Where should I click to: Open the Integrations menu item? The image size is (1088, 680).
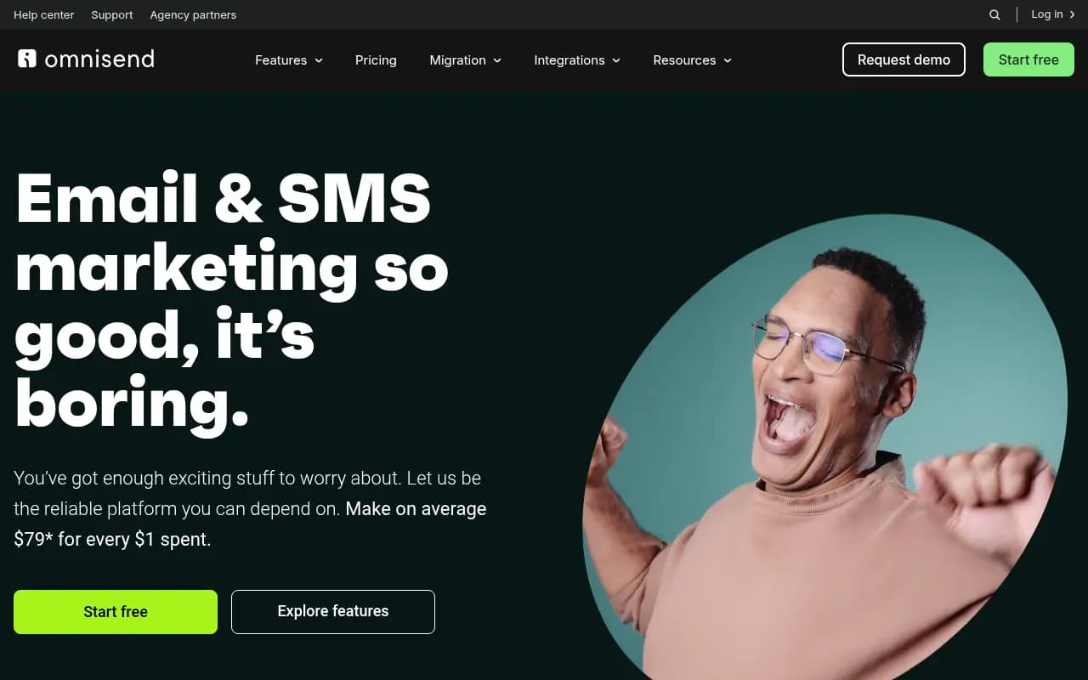pyautogui.click(x=569, y=60)
